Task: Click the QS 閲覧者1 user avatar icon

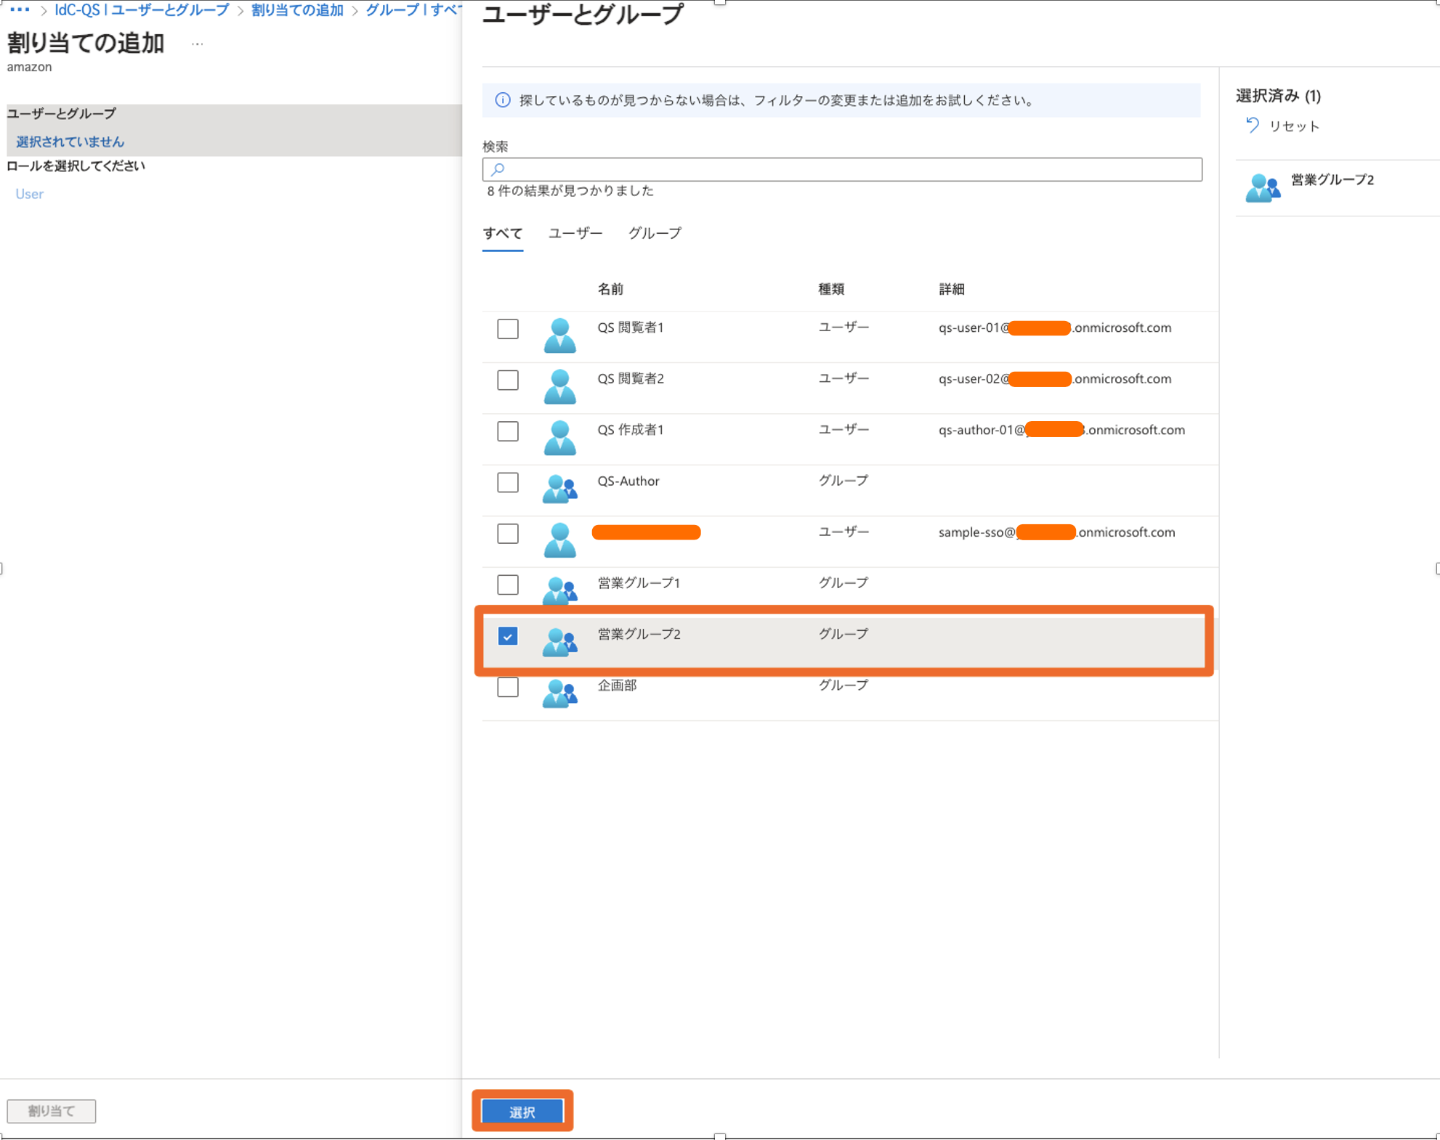Action: click(559, 335)
